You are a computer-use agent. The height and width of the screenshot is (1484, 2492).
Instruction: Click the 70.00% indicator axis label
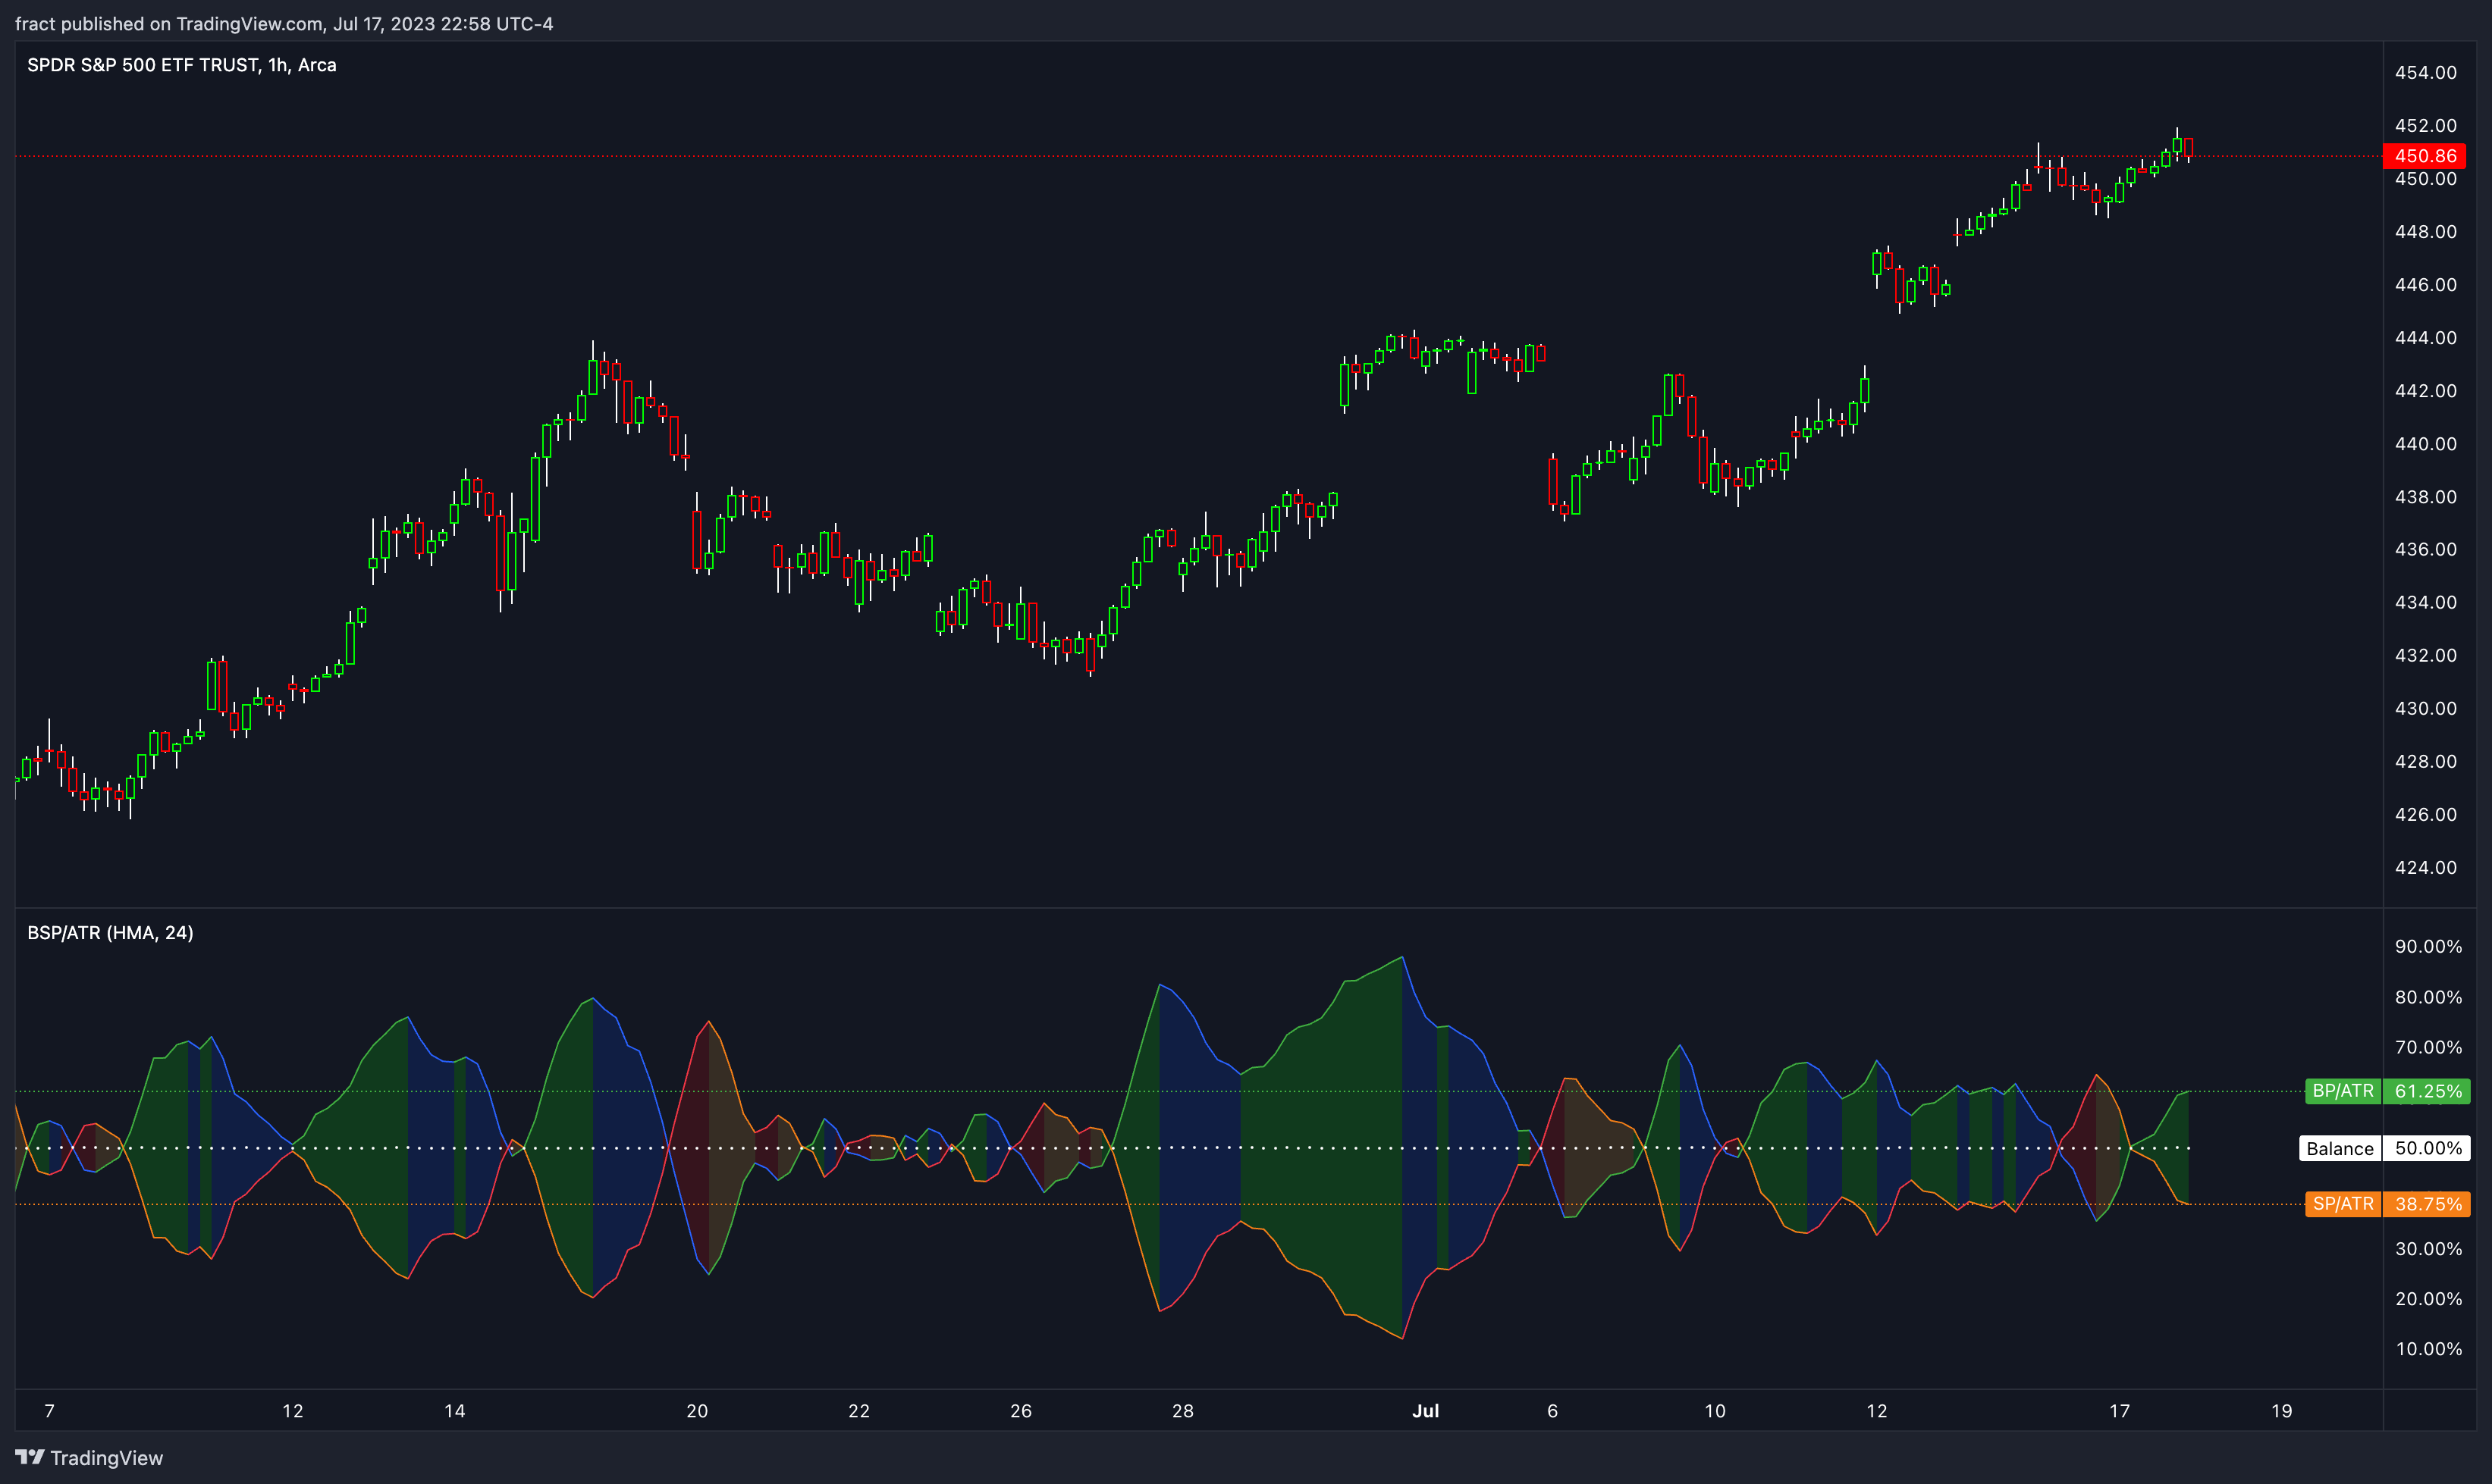click(2428, 1047)
